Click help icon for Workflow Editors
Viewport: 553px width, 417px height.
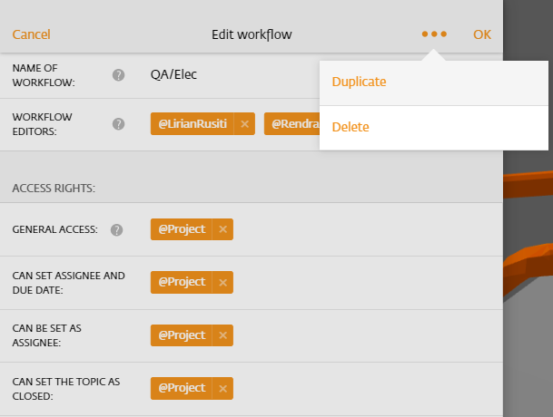pyautogui.click(x=118, y=124)
